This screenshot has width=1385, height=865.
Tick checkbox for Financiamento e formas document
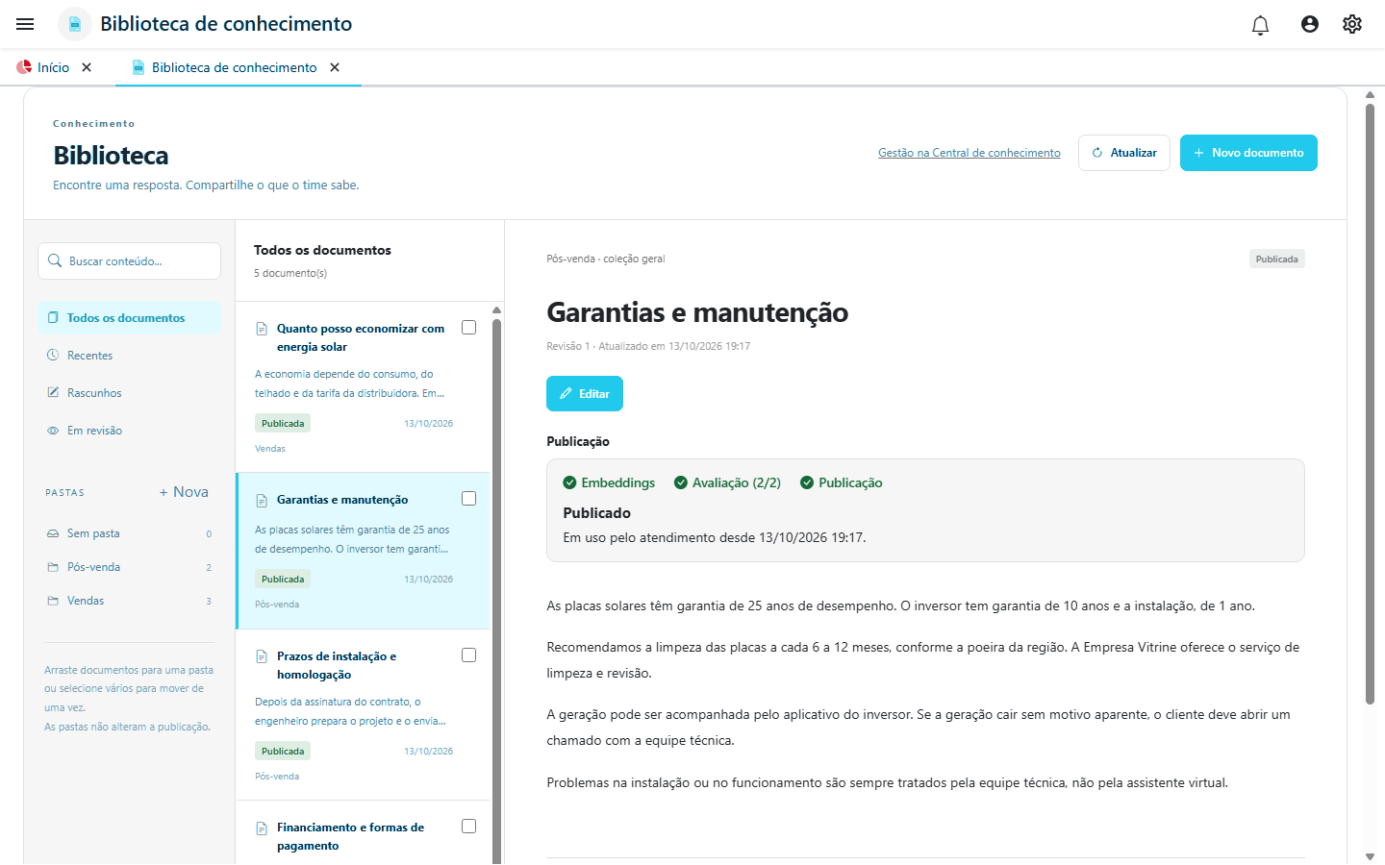coord(469,827)
